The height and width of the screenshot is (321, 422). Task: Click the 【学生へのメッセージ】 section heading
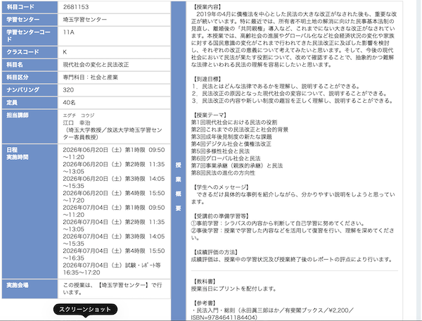pyautogui.click(x=220, y=187)
